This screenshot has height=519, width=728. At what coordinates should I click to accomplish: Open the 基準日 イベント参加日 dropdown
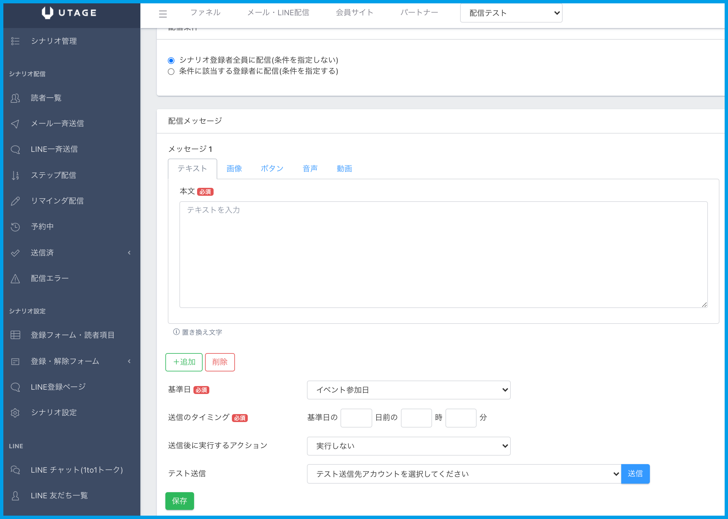(x=408, y=390)
